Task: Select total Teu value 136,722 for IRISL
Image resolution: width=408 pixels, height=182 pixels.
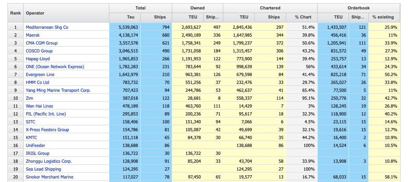Action: [125, 153]
